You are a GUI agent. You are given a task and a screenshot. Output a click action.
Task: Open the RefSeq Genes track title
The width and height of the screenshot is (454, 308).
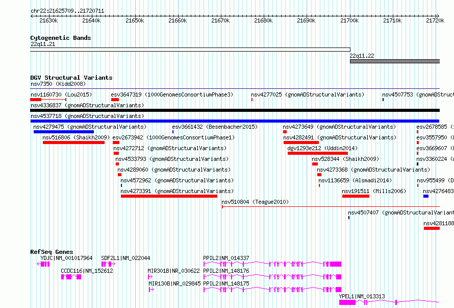click(52, 252)
